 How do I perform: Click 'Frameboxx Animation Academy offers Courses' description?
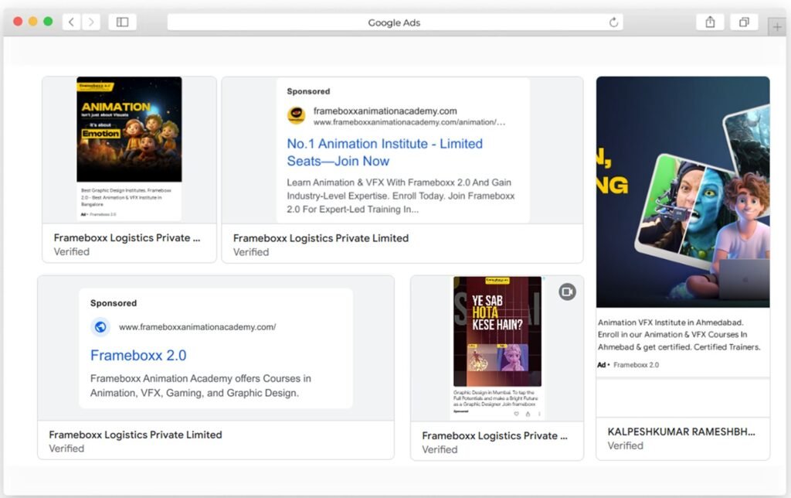(201, 385)
